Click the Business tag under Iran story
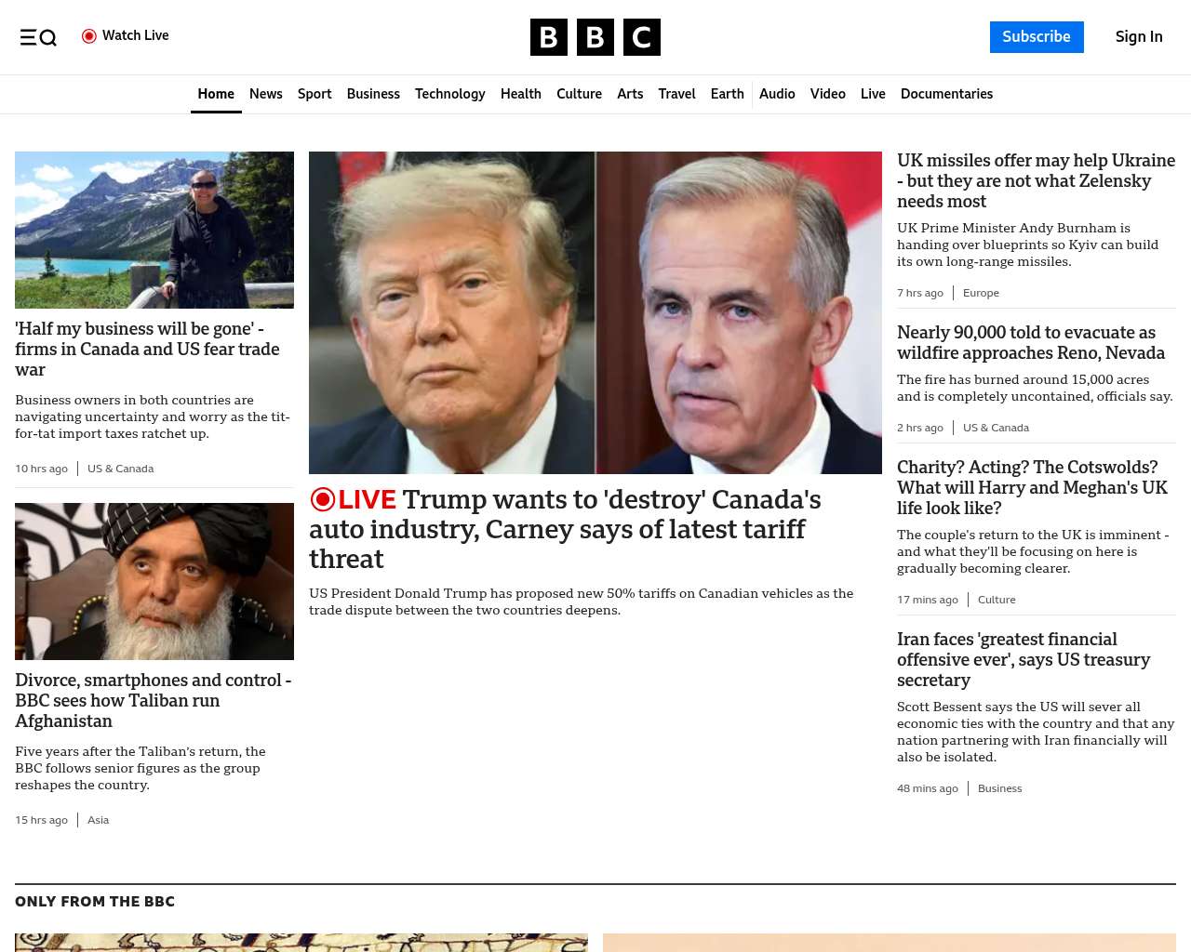The image size is (1191, 952). click(x=999, y=788)
